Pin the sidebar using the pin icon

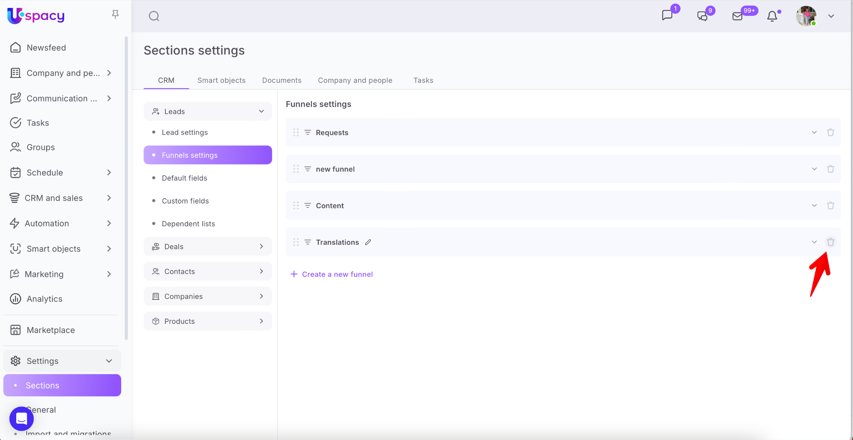pyautogui.click(x=115, y=15)
